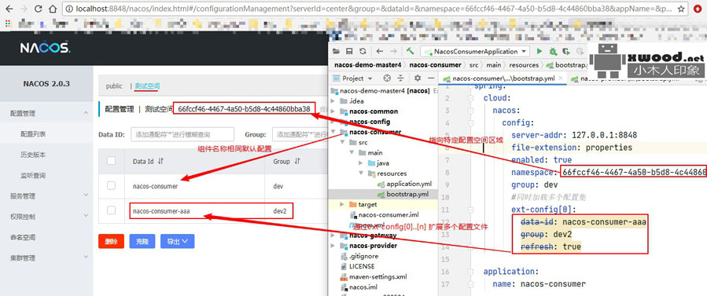
Task: Build project with the hammer icon
Action: click(410, 51)
